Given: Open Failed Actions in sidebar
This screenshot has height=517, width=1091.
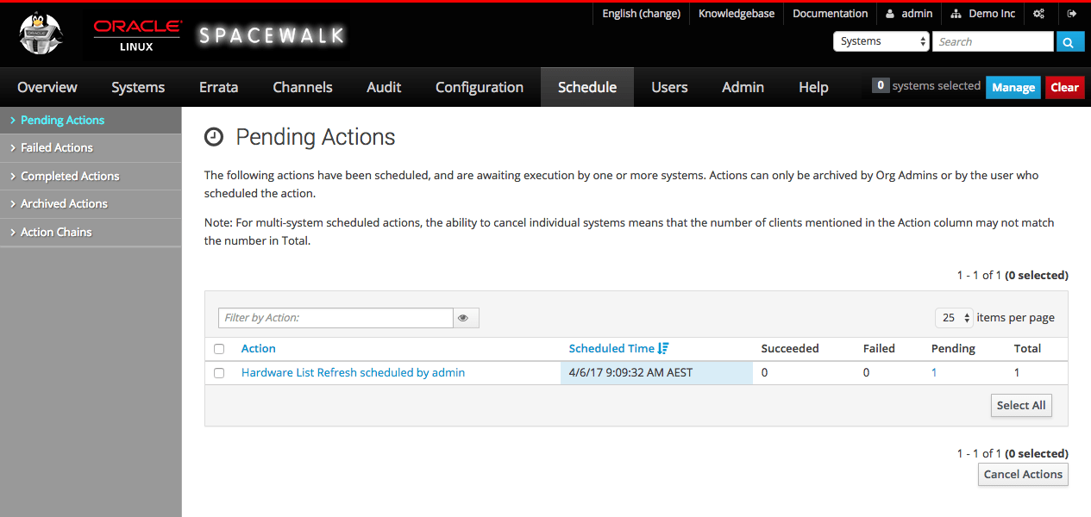Looking at the screenshot, I should click(91, 148).
